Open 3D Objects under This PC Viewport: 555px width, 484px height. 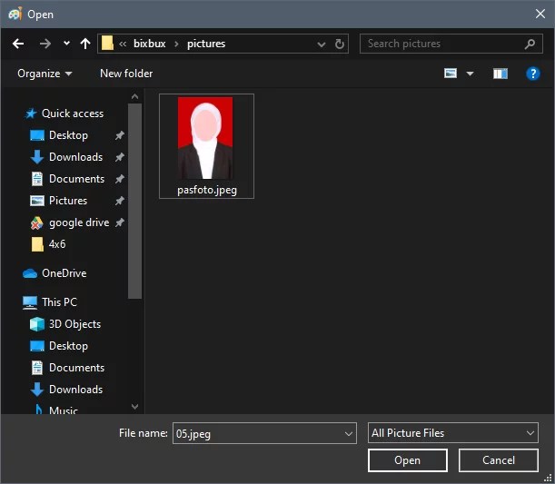pyautogui.click(x=74, y=324)
